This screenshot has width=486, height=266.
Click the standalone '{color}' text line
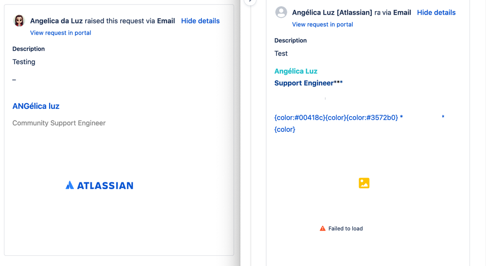tap(285, 129)
